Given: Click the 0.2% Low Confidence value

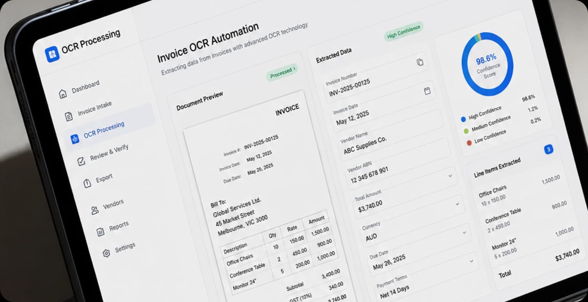Looking at the screenshot, I should click(536, 120).
